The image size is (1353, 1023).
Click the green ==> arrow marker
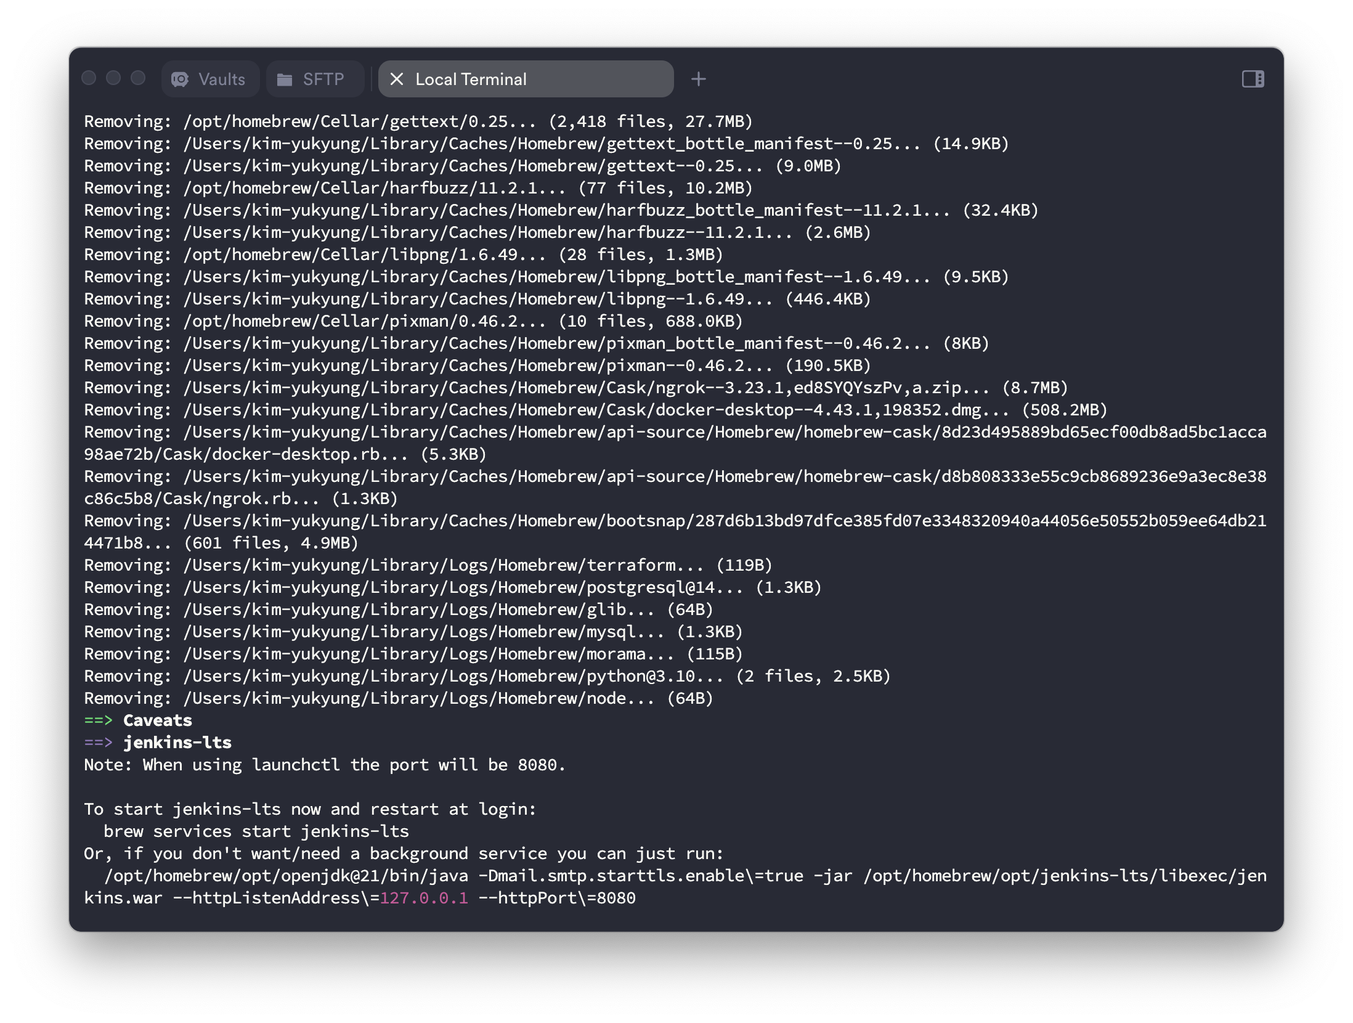[99, 720]
